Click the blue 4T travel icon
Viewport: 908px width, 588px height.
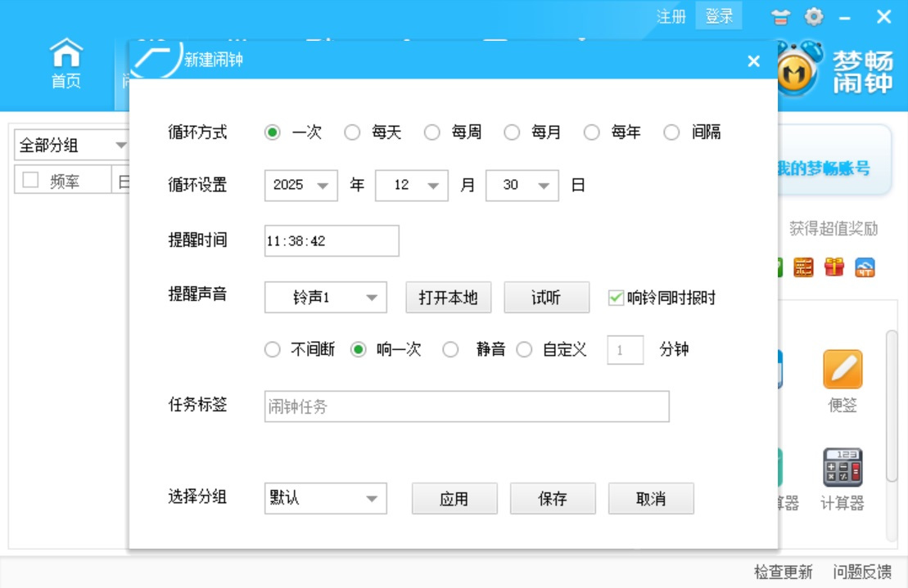[x=865, y=267]
